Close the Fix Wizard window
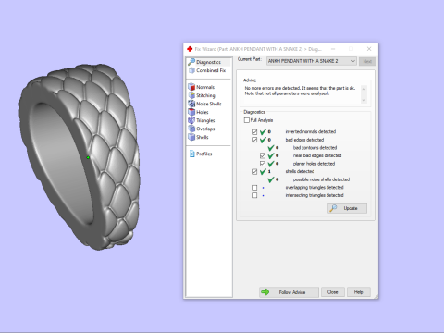 pos(369,49)
